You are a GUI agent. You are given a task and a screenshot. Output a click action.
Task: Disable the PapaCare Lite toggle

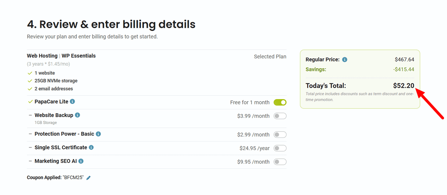pos(280,102)
